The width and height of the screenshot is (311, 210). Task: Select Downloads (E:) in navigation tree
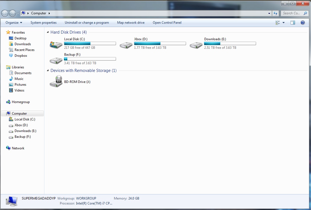coord(25,131)
